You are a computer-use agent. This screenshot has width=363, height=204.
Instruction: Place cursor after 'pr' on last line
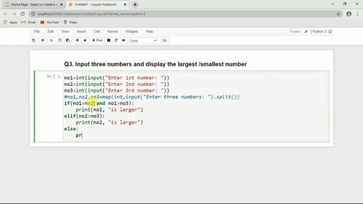[x=82, y=135]
